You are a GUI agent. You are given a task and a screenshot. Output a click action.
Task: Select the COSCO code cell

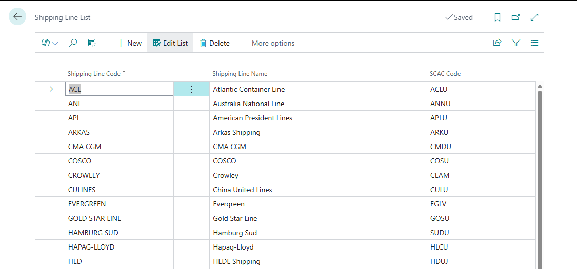tap(119, 161)
